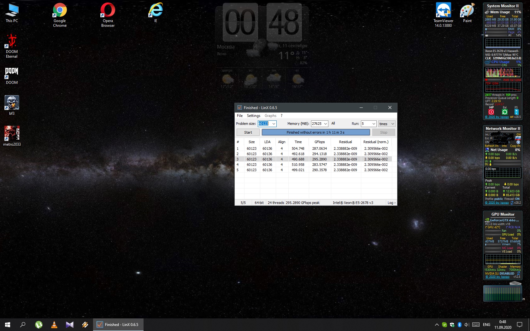Click the flip clock desktop gadget

tap(262, 22)
